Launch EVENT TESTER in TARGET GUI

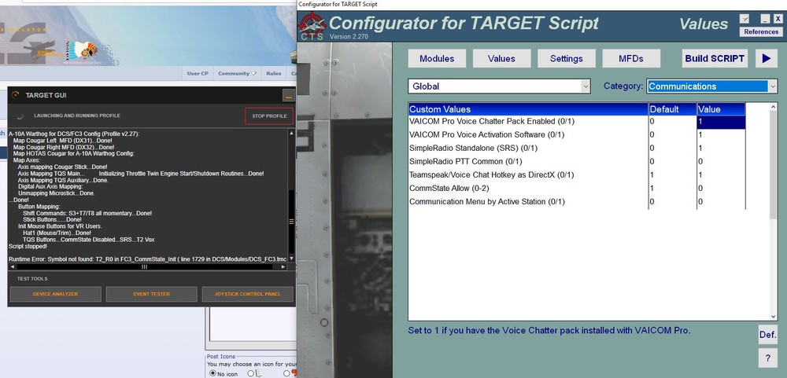pyautogui.click(x=151, y=294)
